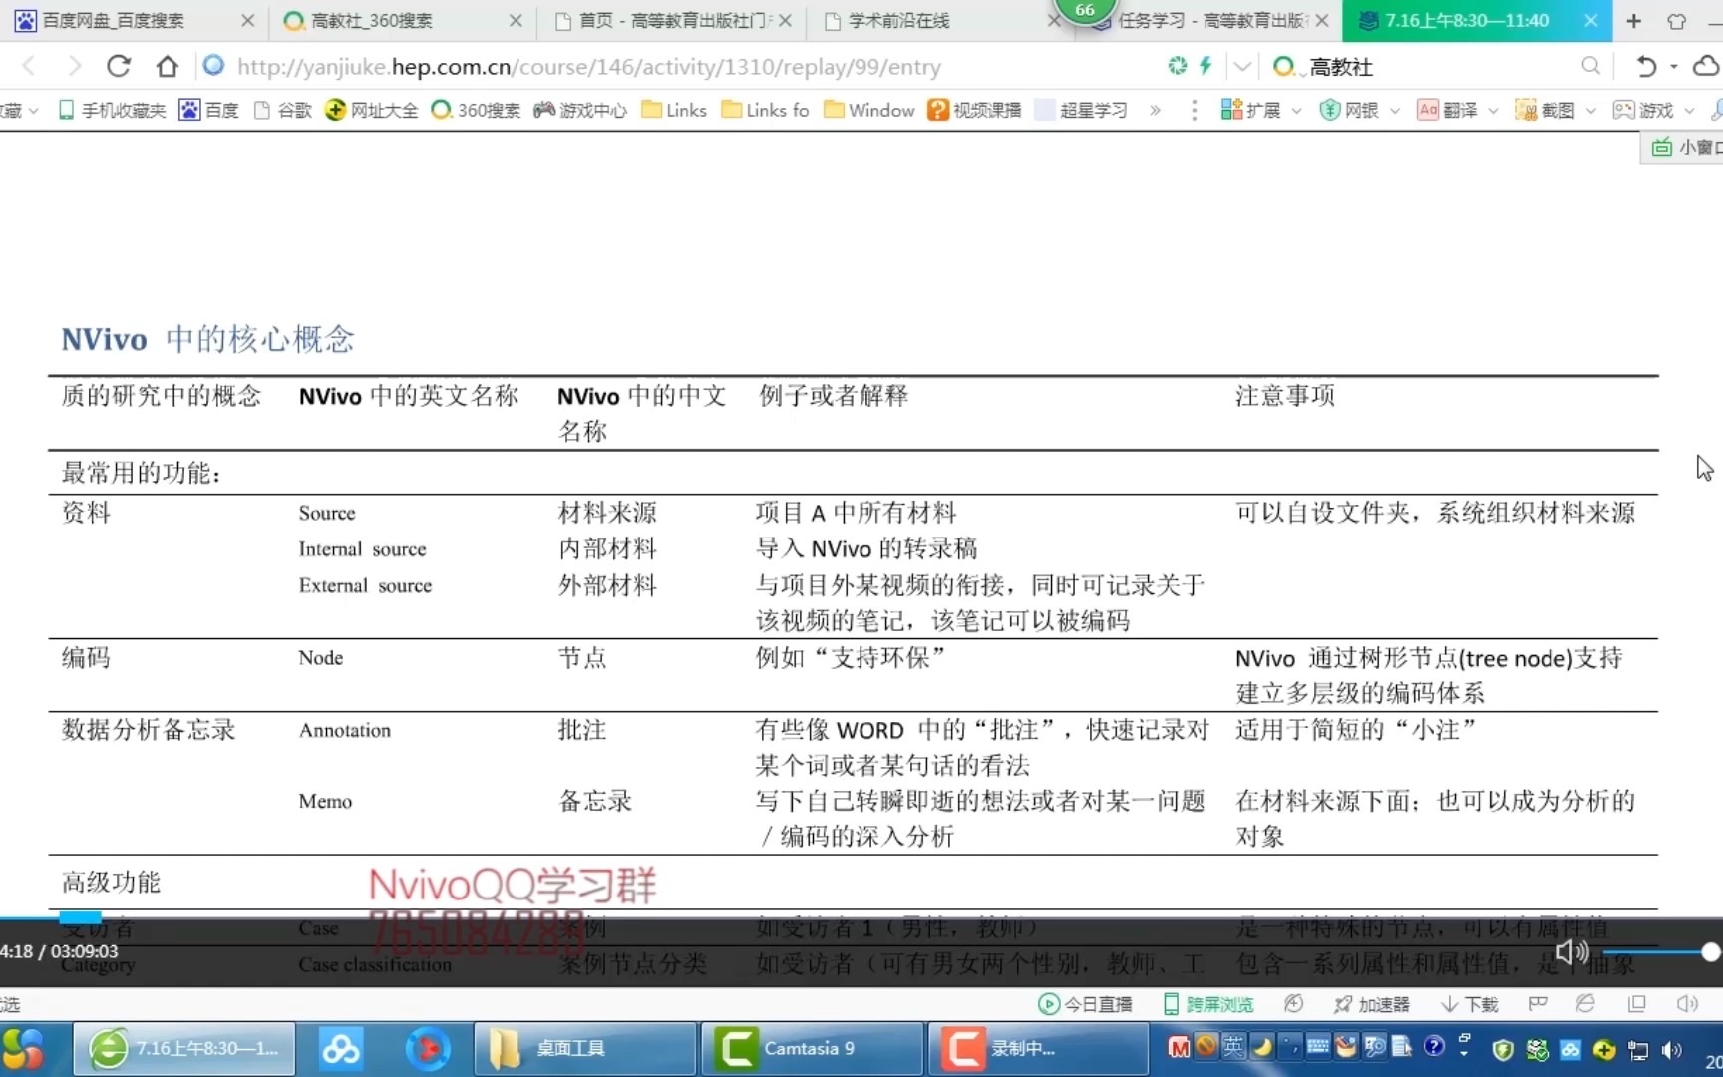Viewport: 1723px width, 1077px height.
Task: Open the 下载 downloads icon in the status bar
Action: (1449, 1004)
